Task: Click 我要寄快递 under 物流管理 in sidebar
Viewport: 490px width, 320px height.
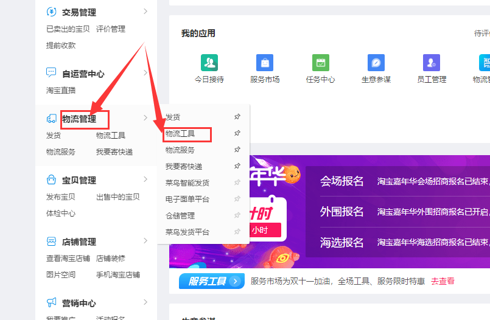Action: tap(114, 152)
